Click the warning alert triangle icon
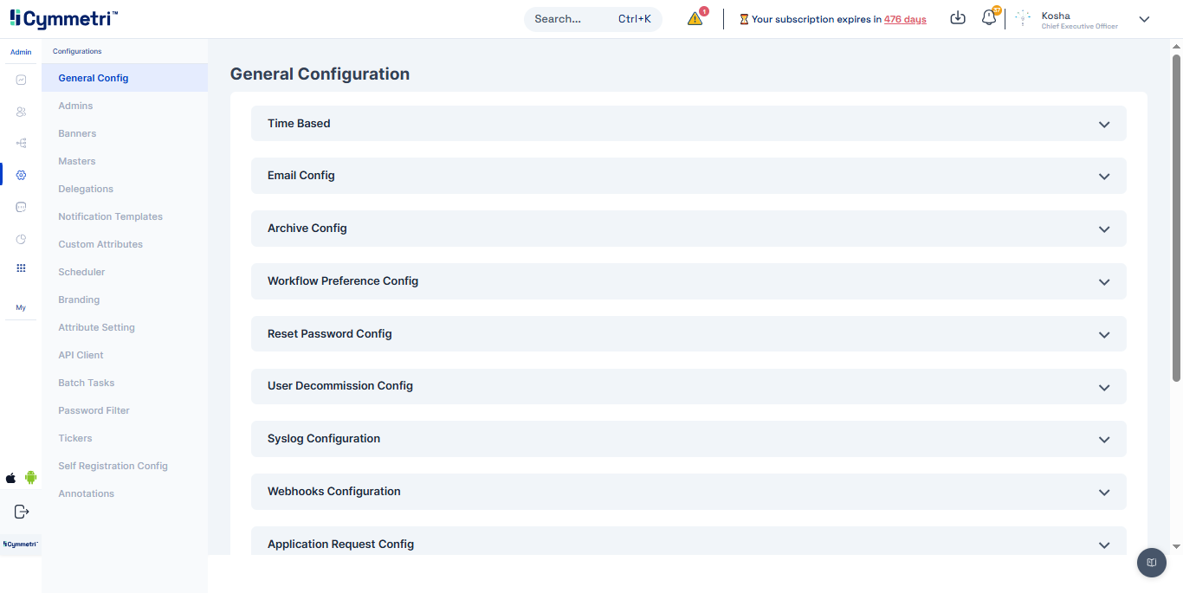Screen dimensions: 1183x593 pyautogui.click(x=695, y=19)
